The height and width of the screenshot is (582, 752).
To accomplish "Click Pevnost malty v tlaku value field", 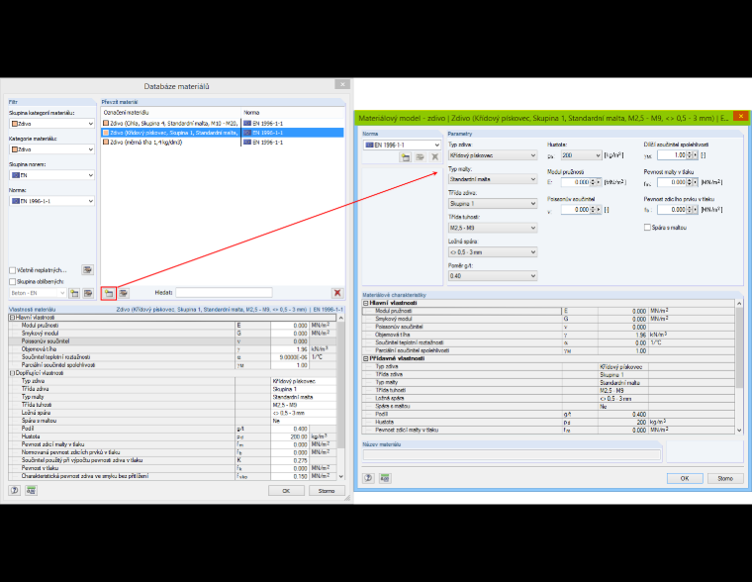I will pos(672,182).
